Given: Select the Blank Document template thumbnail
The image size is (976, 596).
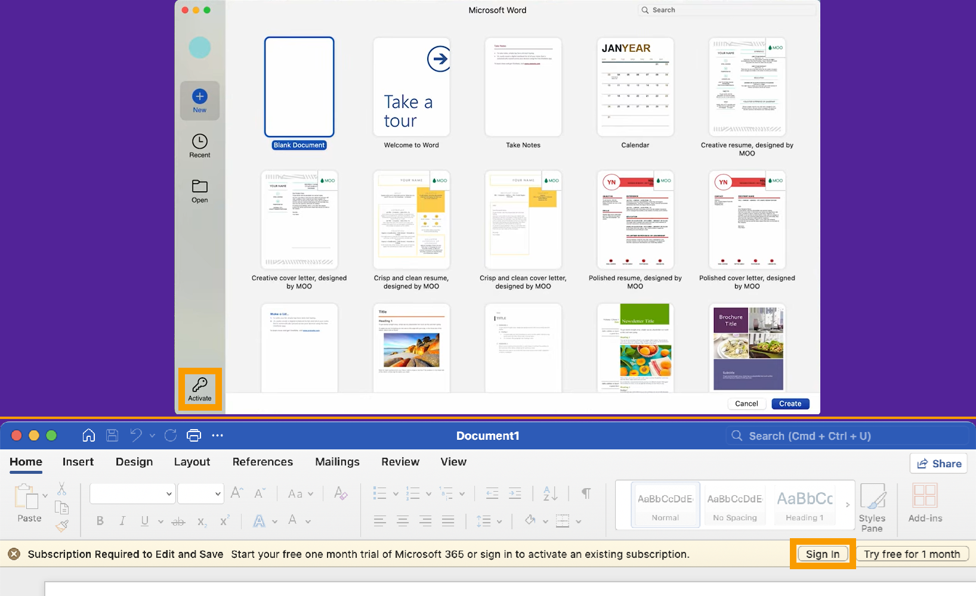Looking at the screenshot, I should [299, 87].
